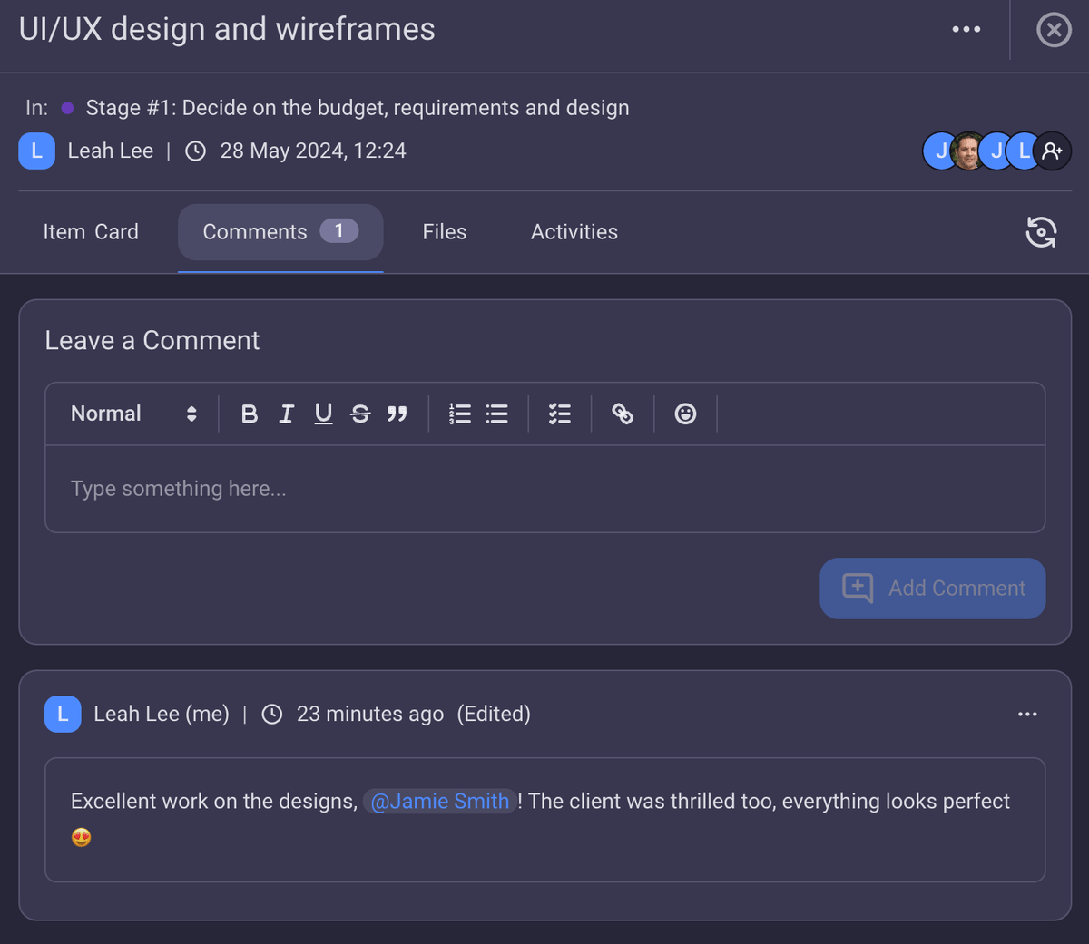
Task: Insert a hyperlink into the comment
Action: (x=623, y=414)
